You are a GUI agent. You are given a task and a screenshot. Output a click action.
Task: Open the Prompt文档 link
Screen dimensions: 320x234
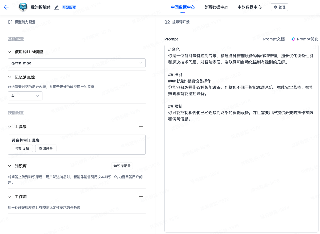click(x=274, y=39)
